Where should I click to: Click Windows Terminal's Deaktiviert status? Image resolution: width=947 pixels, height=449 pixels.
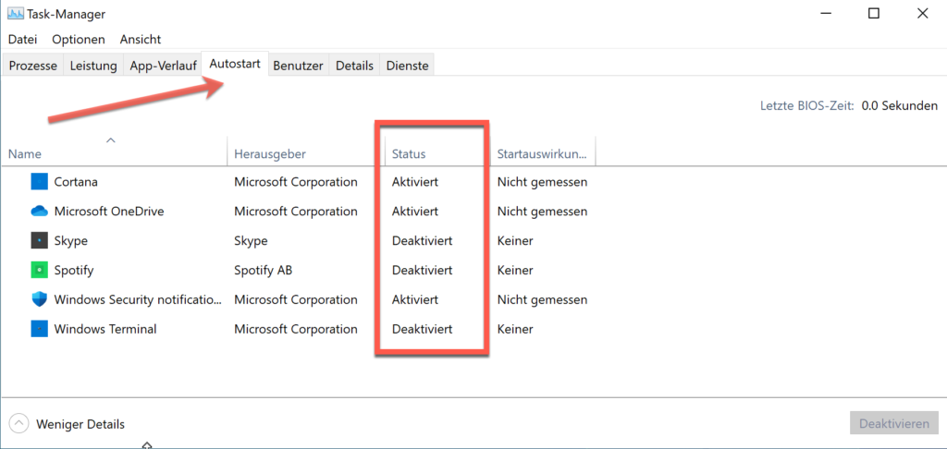click(422, 329)
